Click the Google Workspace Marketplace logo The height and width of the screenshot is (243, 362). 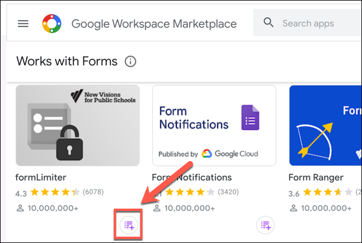tap(53, 23)
